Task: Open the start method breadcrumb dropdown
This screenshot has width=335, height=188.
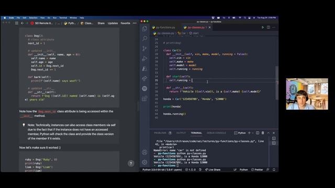Action: coord(194,33)
